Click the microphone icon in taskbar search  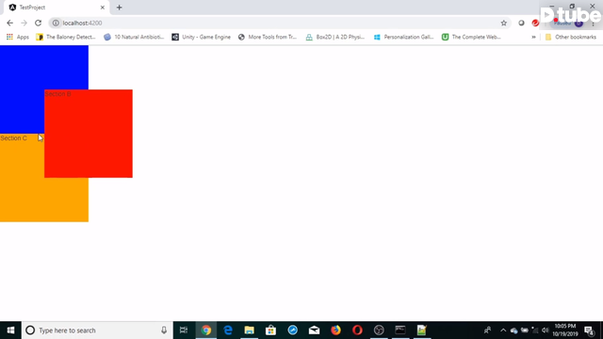(x=164, y=331)
